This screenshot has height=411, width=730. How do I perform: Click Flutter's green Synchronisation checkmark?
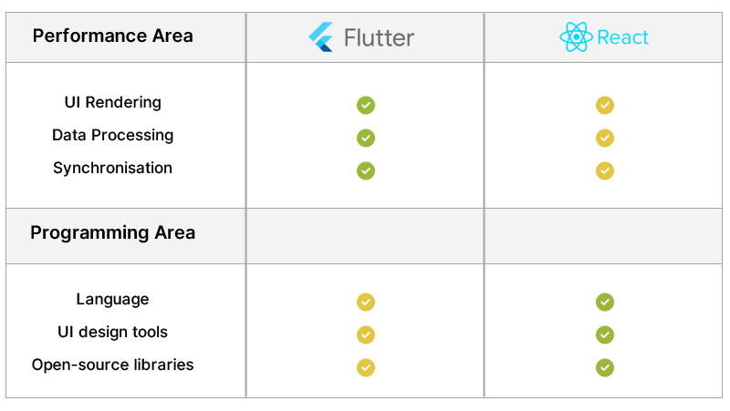[x=366, y=170]
